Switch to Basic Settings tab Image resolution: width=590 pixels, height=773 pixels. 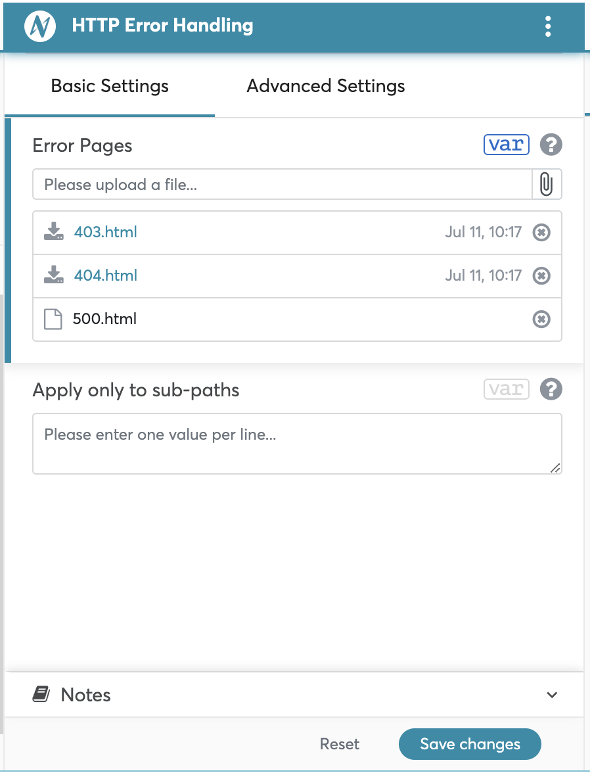110,86
